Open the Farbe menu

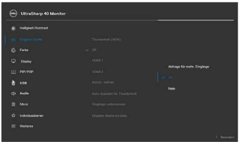point(24,50)
